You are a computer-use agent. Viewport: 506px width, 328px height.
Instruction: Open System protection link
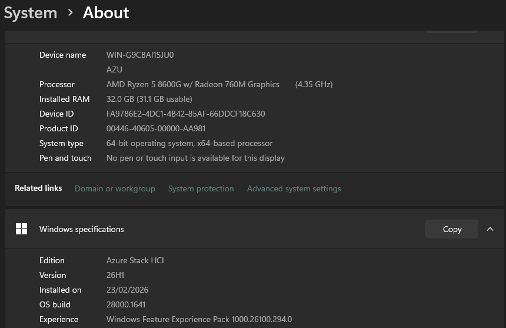(x=201, y=188)
